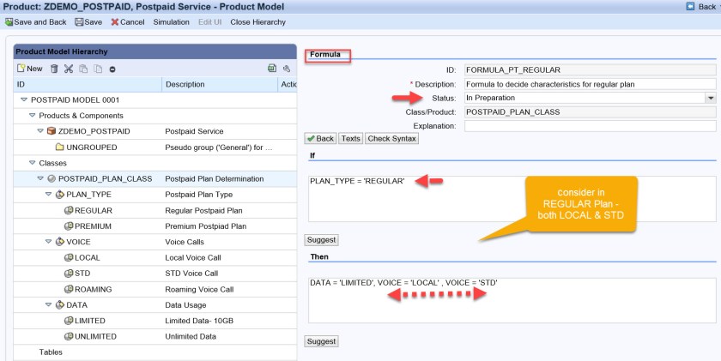Click Close Hierarchy in top toolbar
The height and width of the screenshot is (361, 721).
pos(258,22)
